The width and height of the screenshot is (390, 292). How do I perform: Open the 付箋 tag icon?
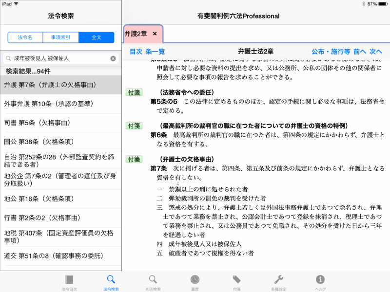tap(237, 279)
